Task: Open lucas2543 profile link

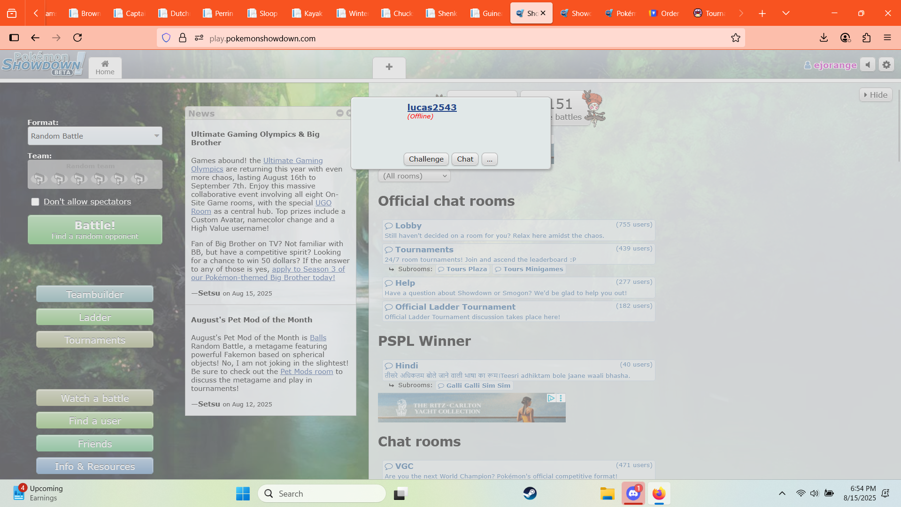Action: pos(432,107)
